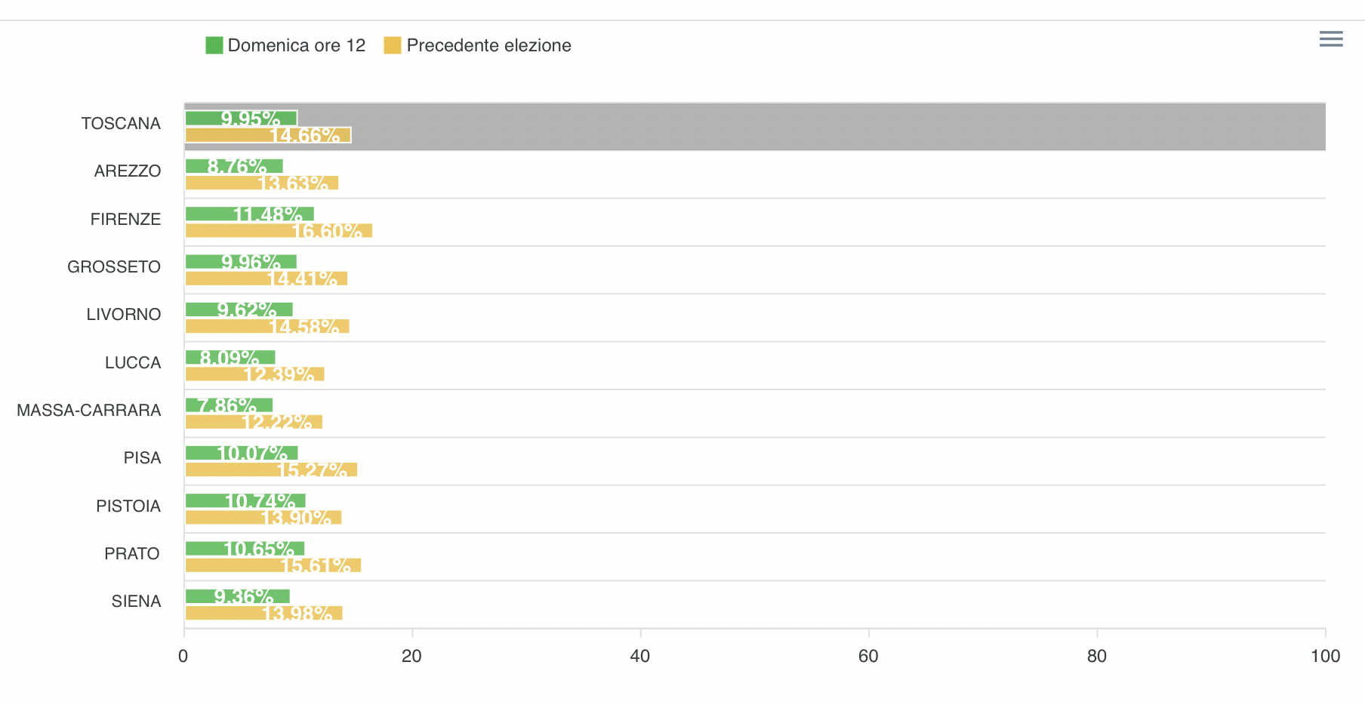Click the FIRENZE 11.48% green bar
The image size is (1365, 705).
(249, 214)
